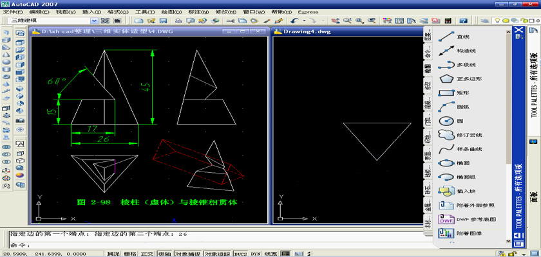This screenshot has height=257, width=541.
Task: Click the Drawing4.dwg window title bar
Action: (348, 31)
